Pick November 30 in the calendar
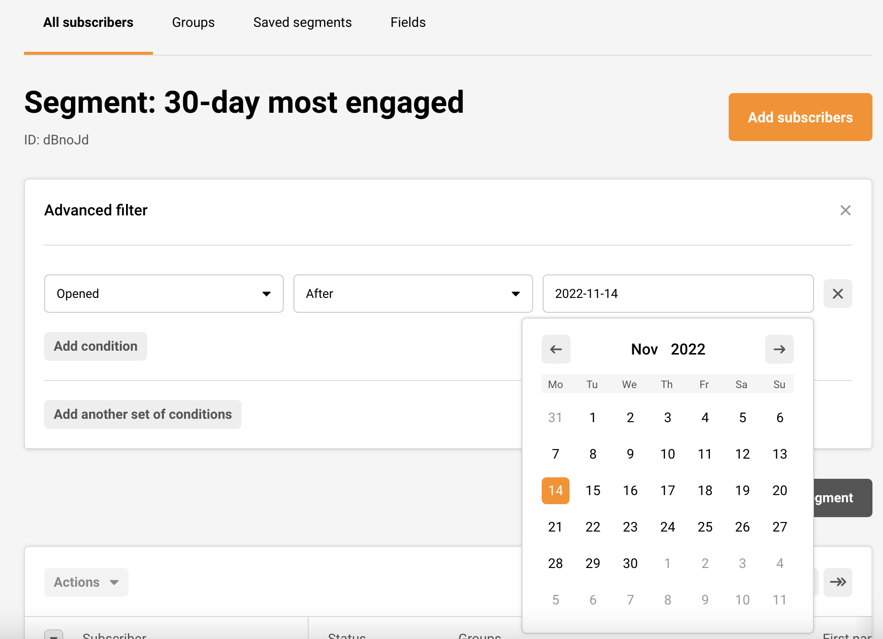The height and width of the screenshot is (639, 883). click(x=630, y=563)
